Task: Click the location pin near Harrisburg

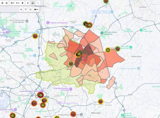Action: (108, 50)
